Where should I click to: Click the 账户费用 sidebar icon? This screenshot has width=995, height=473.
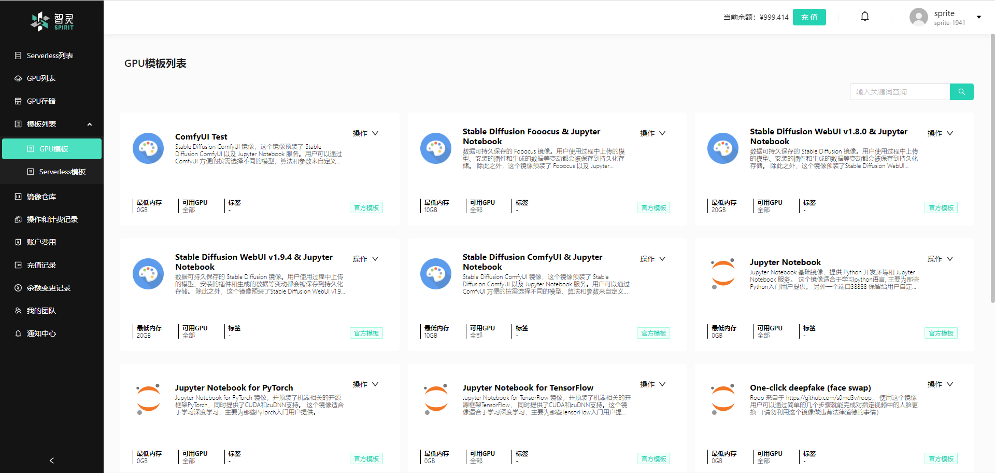click(x=18, y=242)
